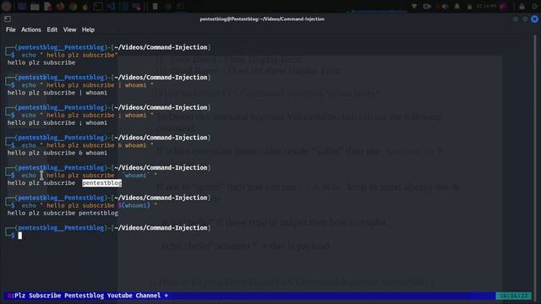Open the Help menu
The height and width of the screenshot is (304, 541).
(x=88, y=30)
